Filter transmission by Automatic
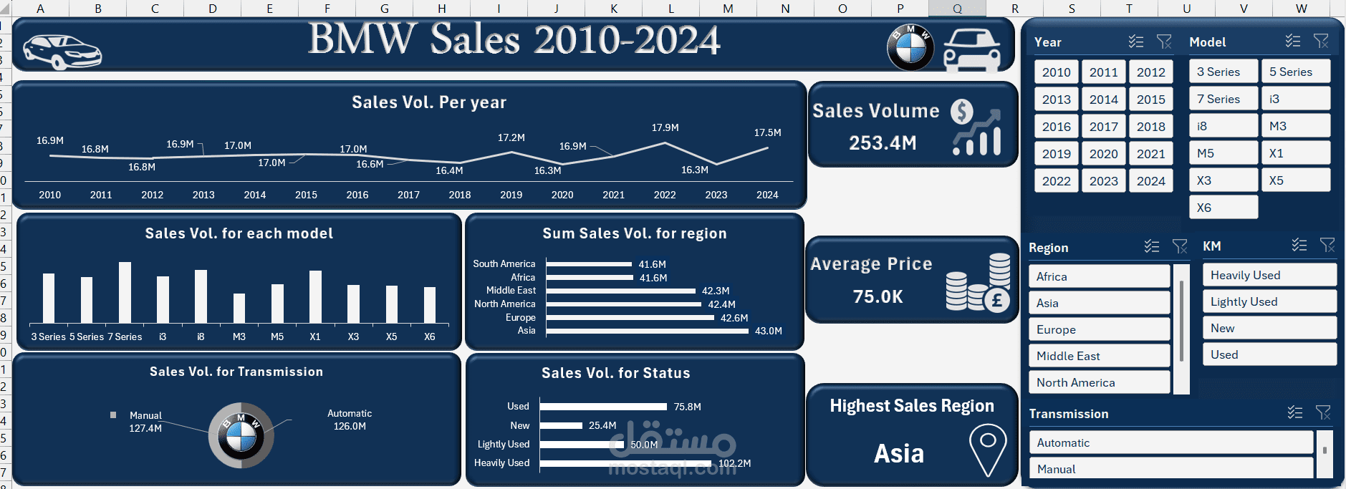 click(1171, 442)
